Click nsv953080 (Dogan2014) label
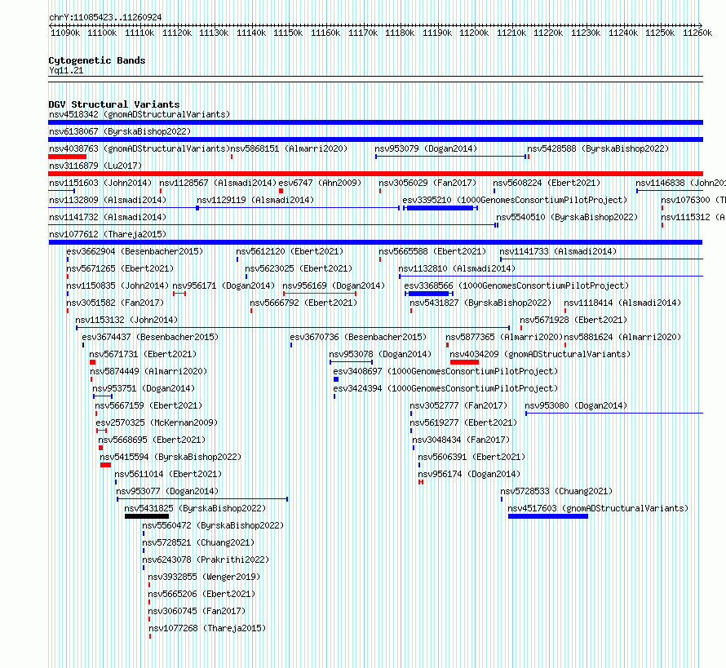Screen dimensions: 726x668 (576, 405)
